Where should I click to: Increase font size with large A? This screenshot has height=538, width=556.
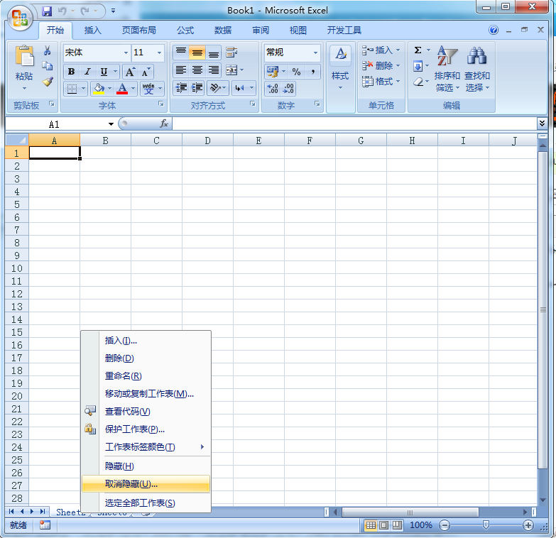130,72
